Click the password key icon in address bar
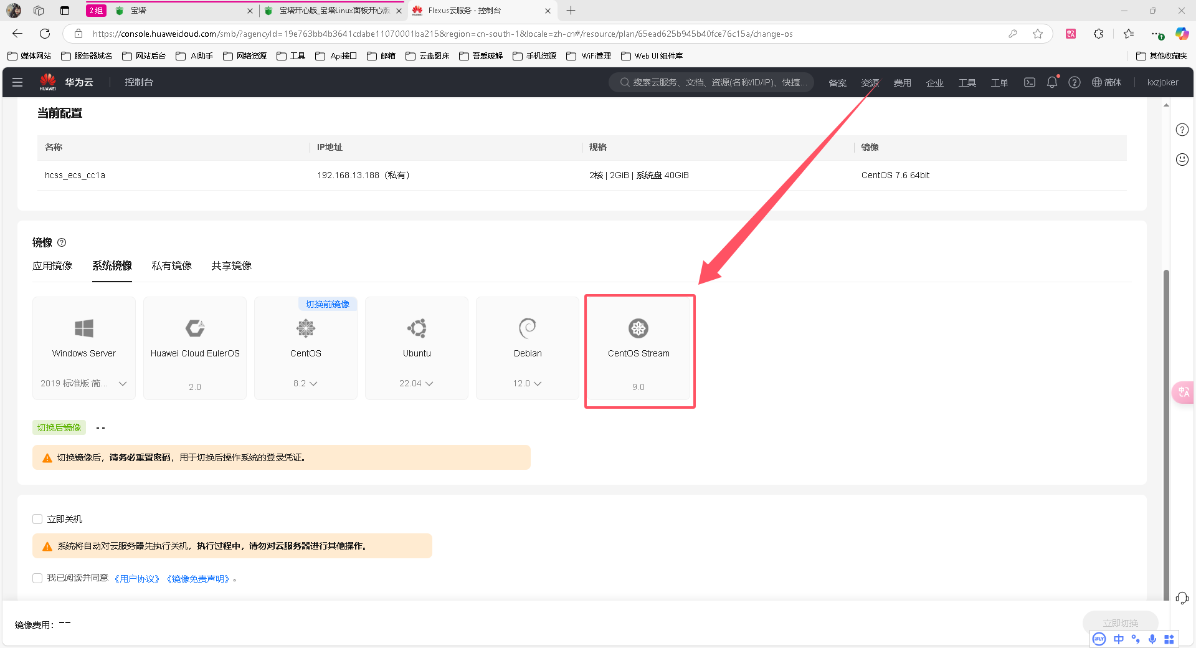1196x648 pixels. point(1013,34)
